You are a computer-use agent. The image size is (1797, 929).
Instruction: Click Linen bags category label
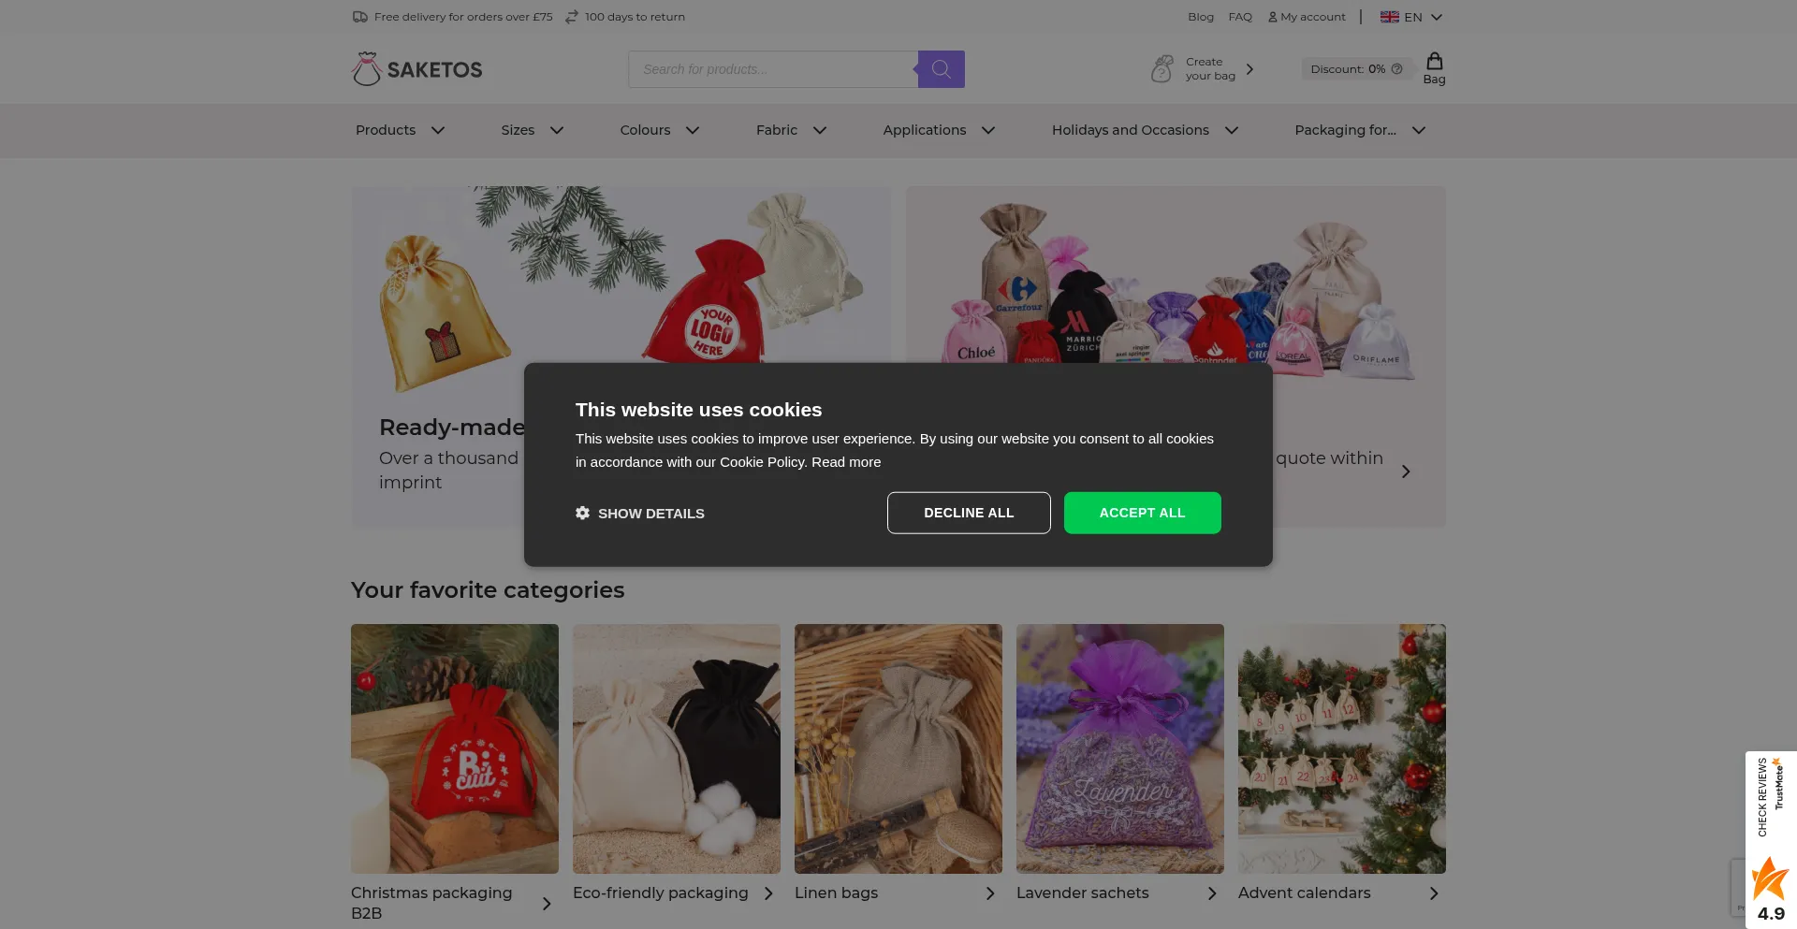pos(837,893)
